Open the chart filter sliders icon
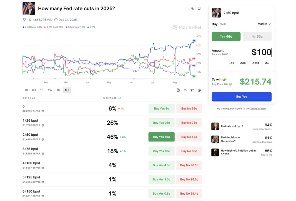Viewport: 296px width, 201px height. click(x=192, y=90)
